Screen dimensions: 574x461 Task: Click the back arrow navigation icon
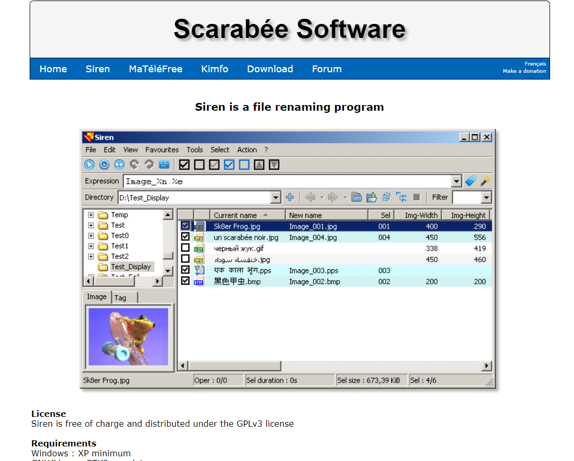(310, 197)
